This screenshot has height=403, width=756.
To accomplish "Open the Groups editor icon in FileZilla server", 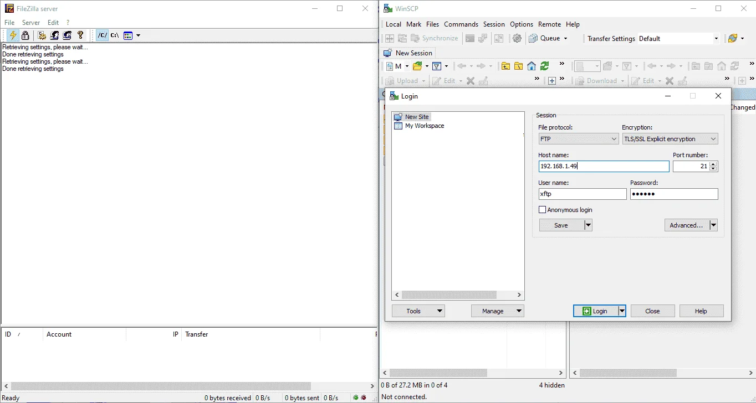I will point(67,35).
